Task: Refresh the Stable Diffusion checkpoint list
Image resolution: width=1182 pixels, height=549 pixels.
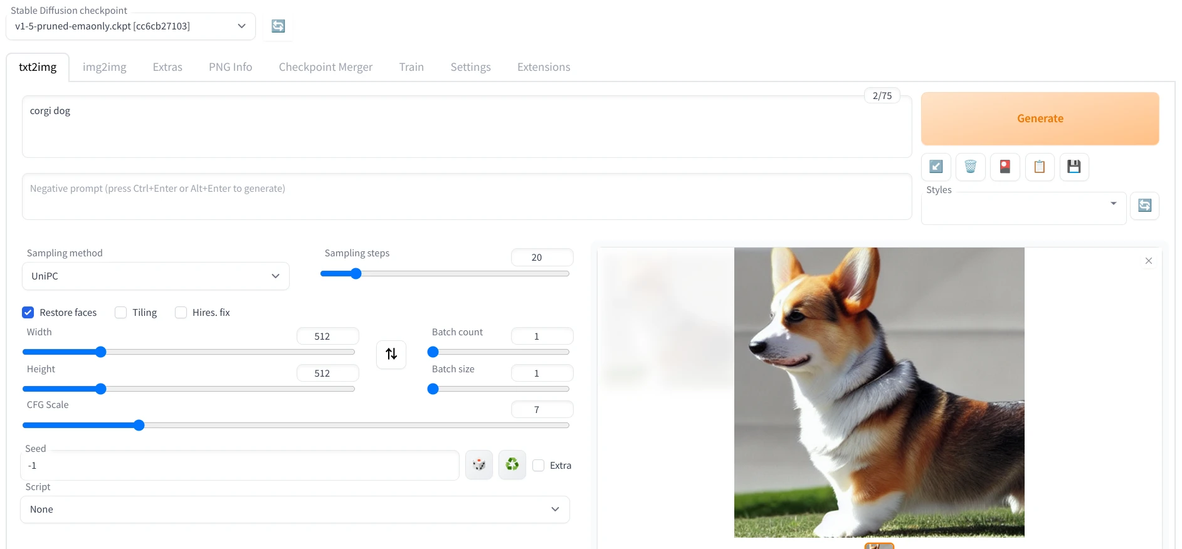Action: pyautogui.click(x=278, y=26)
